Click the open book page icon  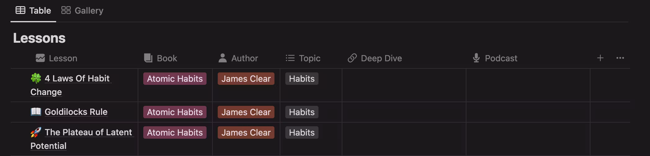click(36, 112)
